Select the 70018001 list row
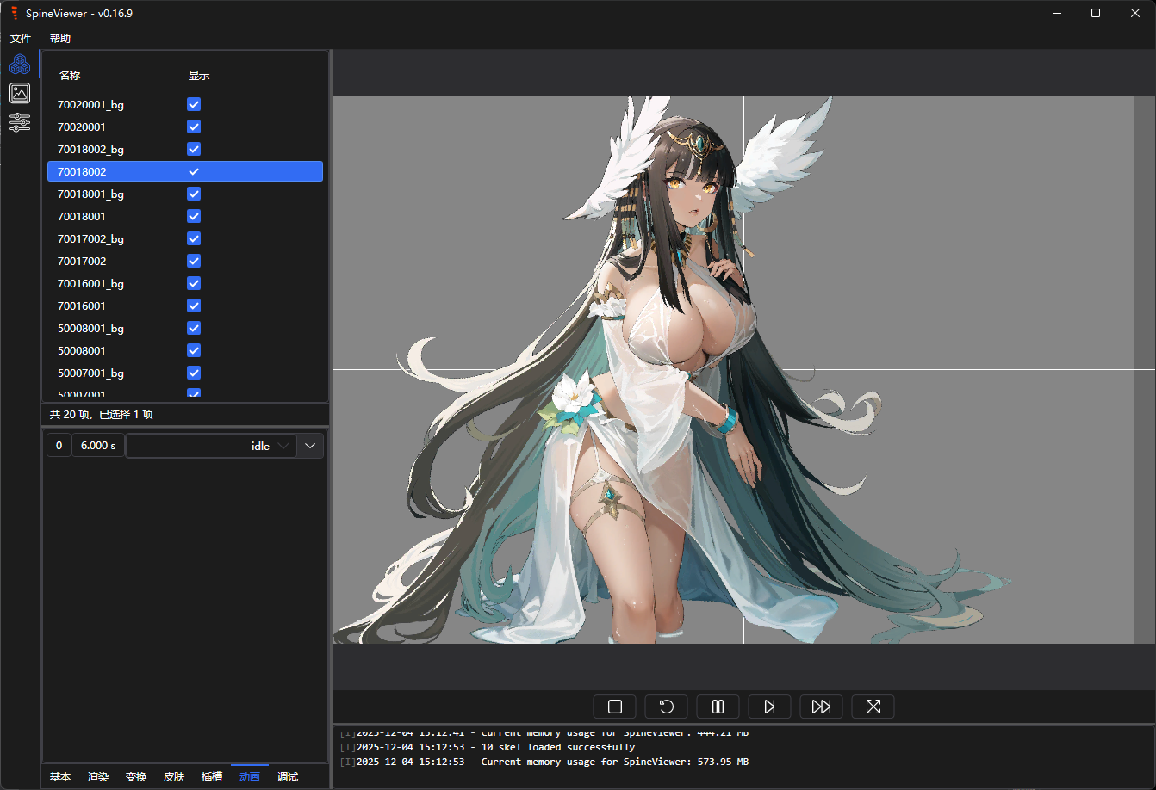The image size is (1156, 790). point(185,216)
